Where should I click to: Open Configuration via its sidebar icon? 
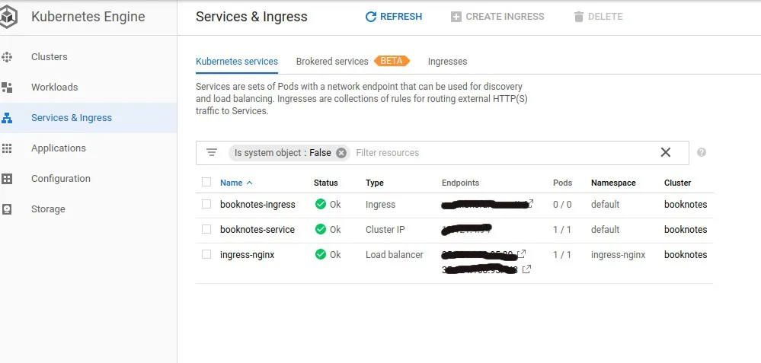8,179
